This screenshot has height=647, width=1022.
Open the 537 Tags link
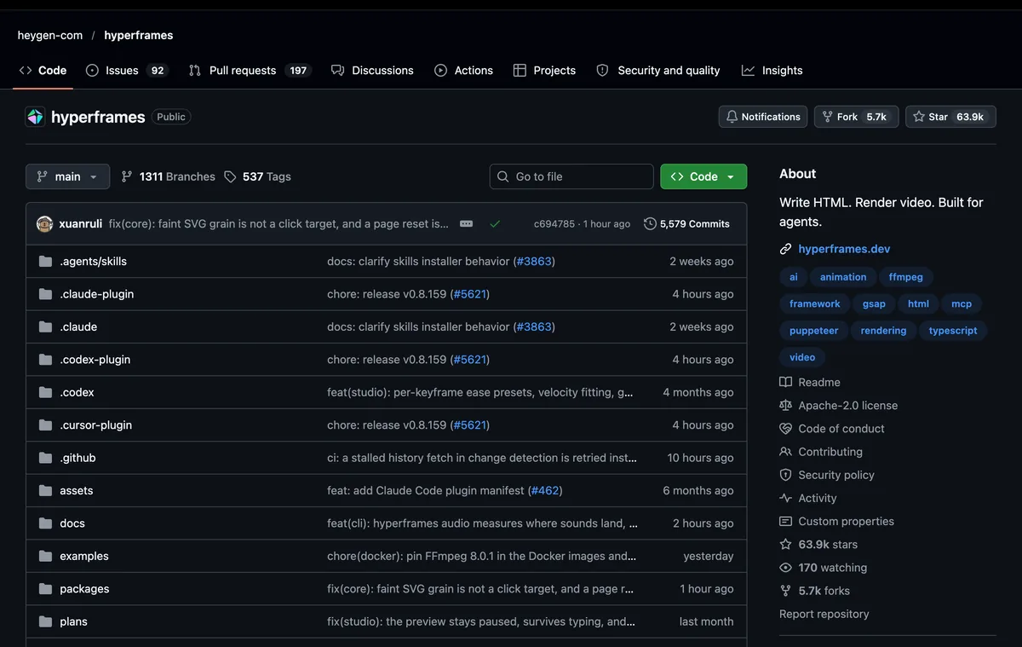pyautogui.click(x=257, y=176)
